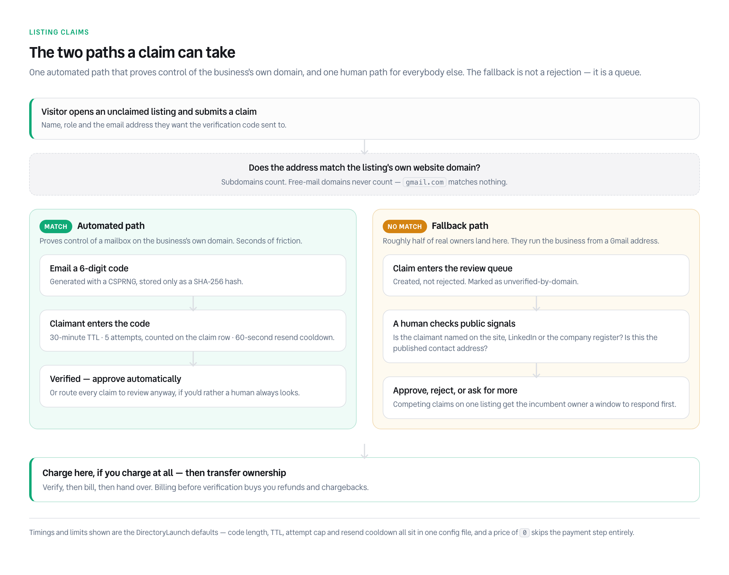Click 'Roughly half of real owners land here' text
The width and height of the screenshot is (729, 575).
tap(521, 241)
